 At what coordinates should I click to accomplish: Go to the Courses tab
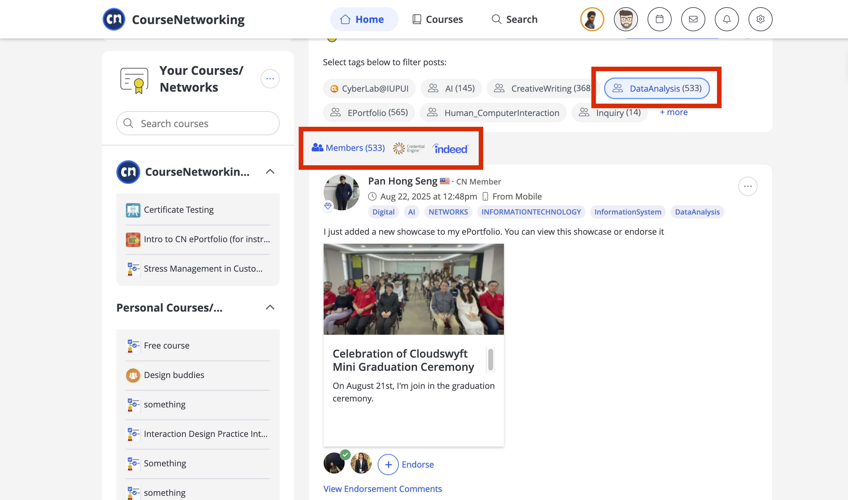pos(438,19)
